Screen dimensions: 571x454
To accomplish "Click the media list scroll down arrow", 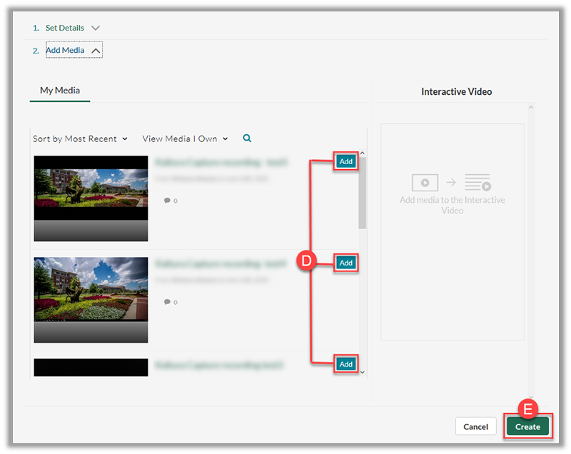I will 362,371.
